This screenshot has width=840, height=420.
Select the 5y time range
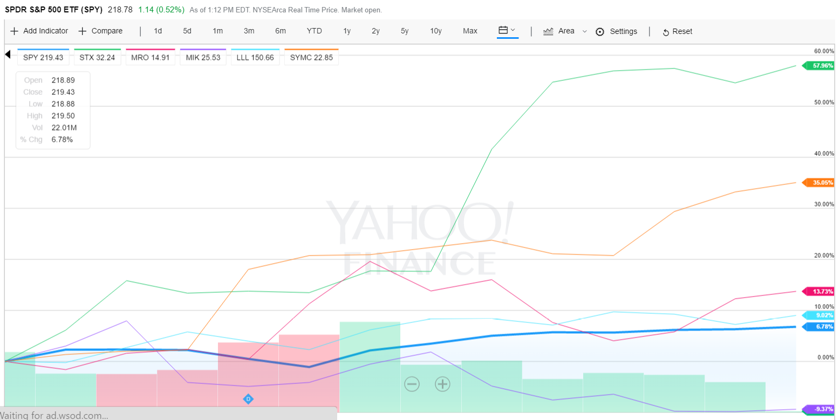405,31
